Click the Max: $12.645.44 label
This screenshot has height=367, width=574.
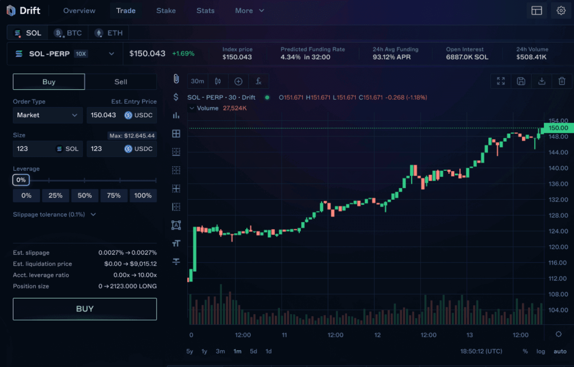132,136
